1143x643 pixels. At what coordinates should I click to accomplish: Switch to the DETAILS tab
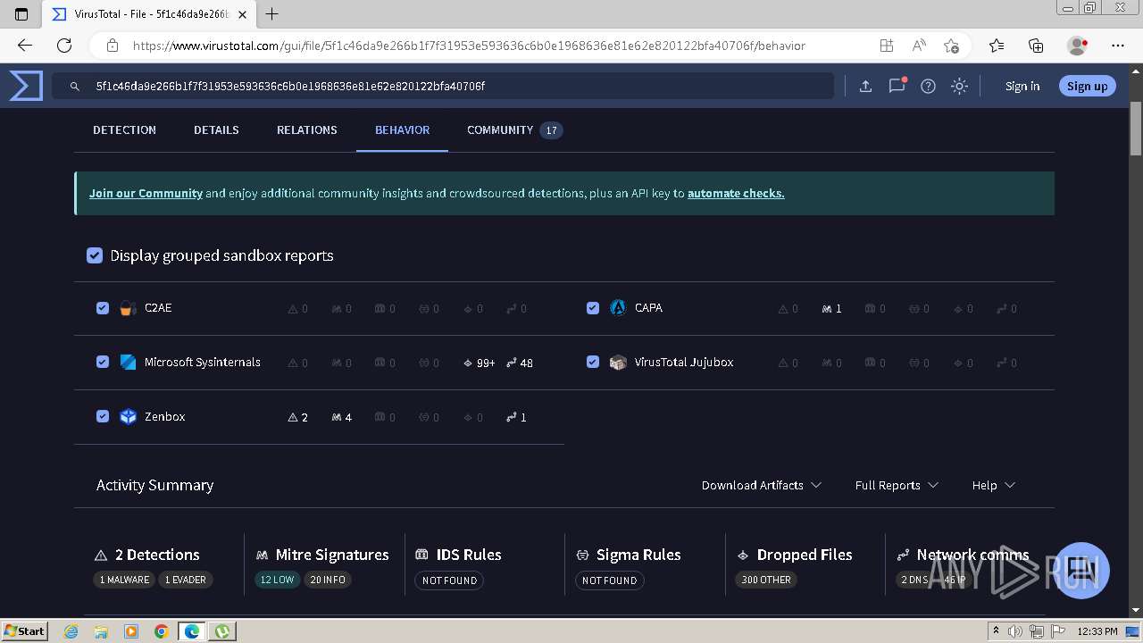216,130
